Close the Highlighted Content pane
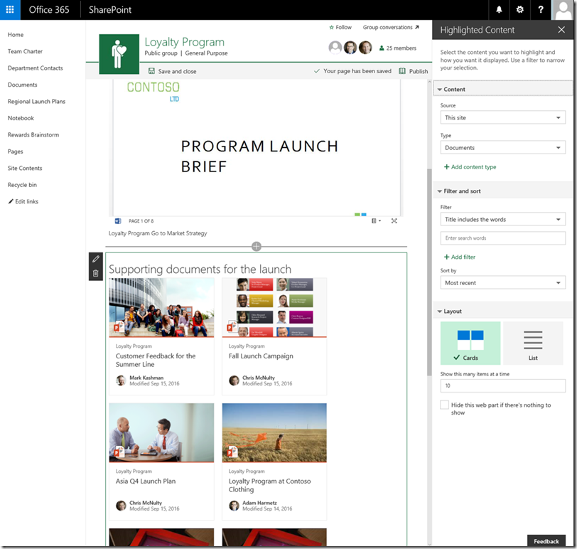The image size is (577, 549). 561,30
